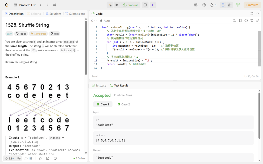Like the problem thumbs up 2.9K
263x164 pixels.
click(10, 158)
